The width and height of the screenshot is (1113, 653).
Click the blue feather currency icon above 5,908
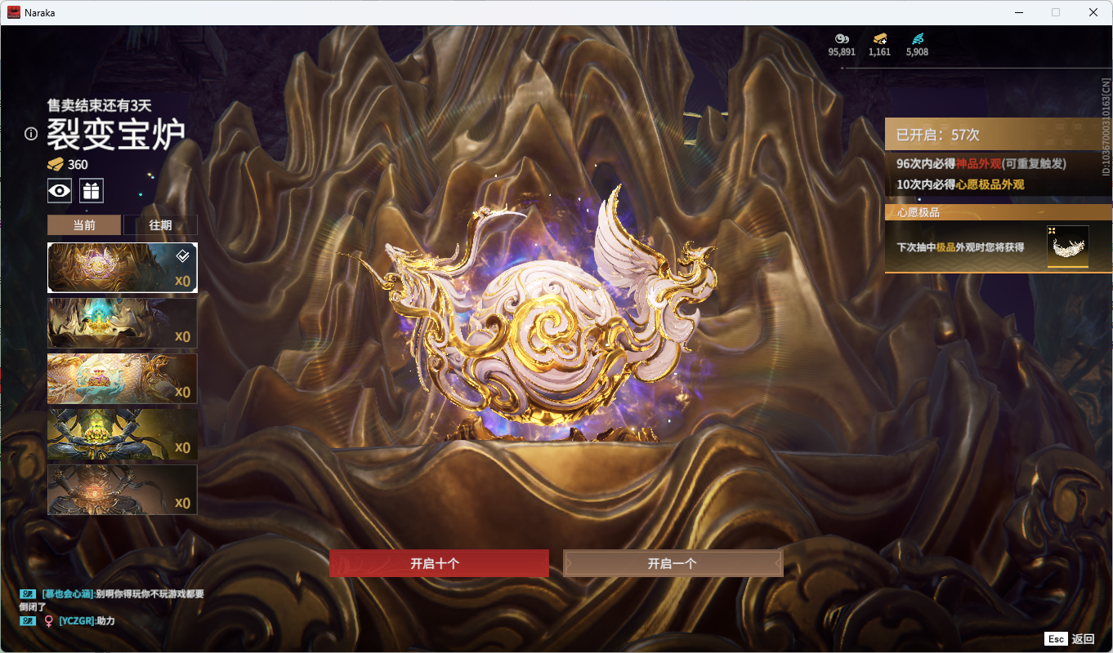pos(917,38)
